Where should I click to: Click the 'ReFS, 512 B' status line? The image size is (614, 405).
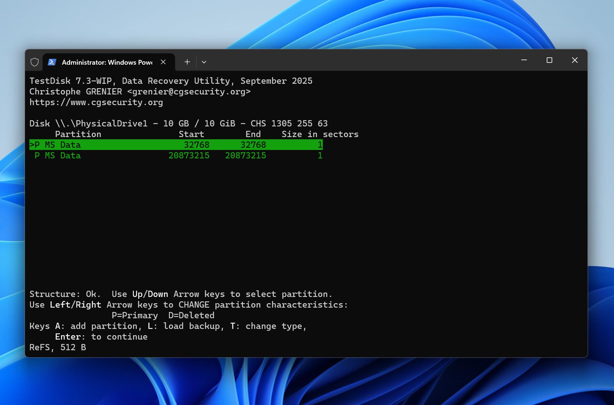(58, 347)
